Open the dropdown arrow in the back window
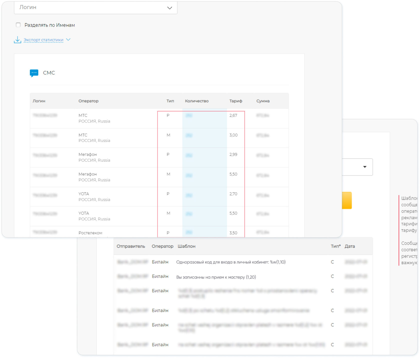 pyautogui.click(x=365, y=167)
